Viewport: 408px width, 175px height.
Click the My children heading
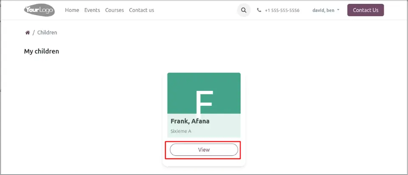(42, 51)
